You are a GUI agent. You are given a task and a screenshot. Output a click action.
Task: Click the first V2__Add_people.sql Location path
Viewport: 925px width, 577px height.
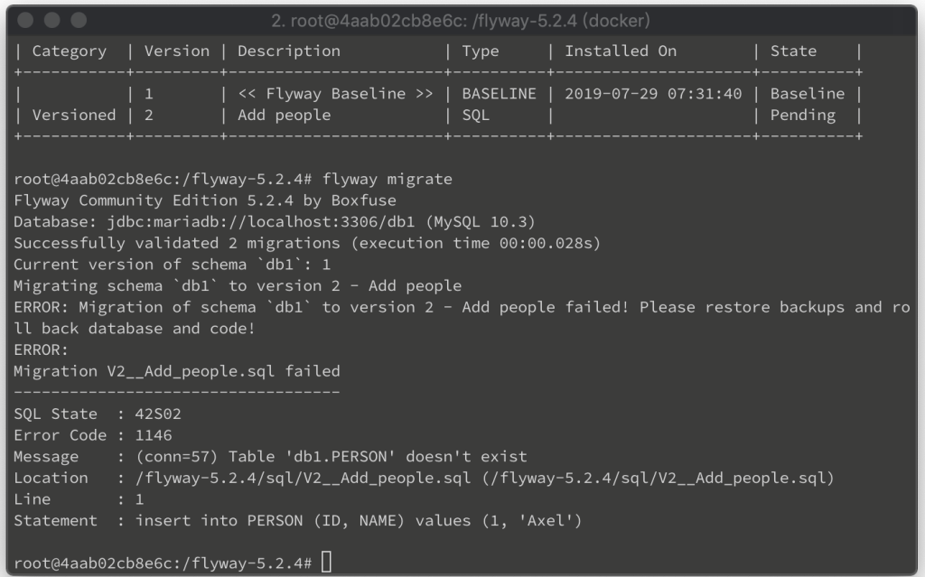[x=304, y=478]
